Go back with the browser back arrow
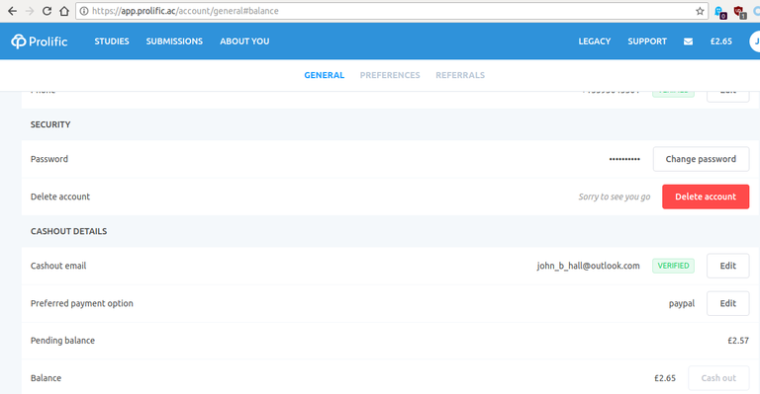The width and height of the screenshot is (760, 394). click(12, 11)
